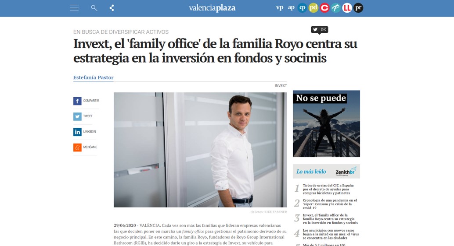The image size is (454, 246).
Task: Share on LinkedIn icon
Action: point(77,132)
